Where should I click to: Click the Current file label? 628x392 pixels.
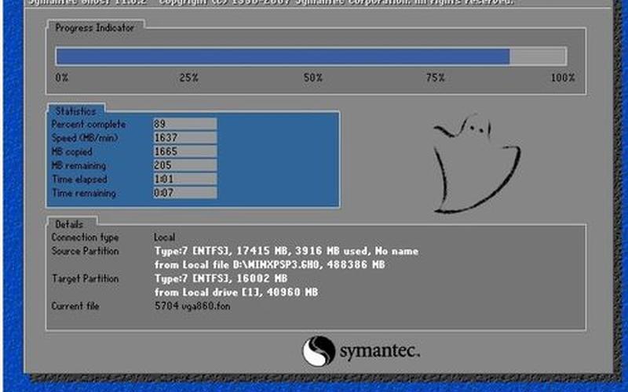click(x=75, y=306)
